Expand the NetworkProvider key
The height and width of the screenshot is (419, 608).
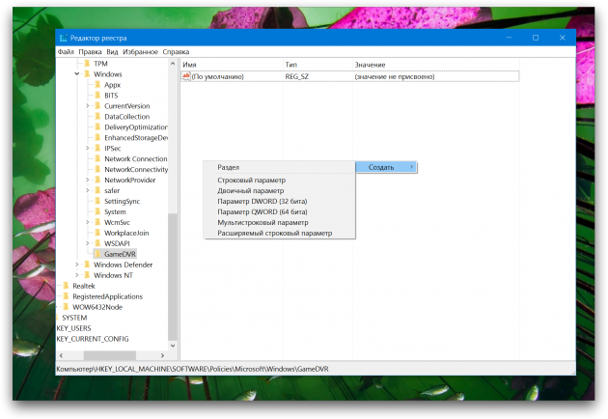[x=87, y=180]
